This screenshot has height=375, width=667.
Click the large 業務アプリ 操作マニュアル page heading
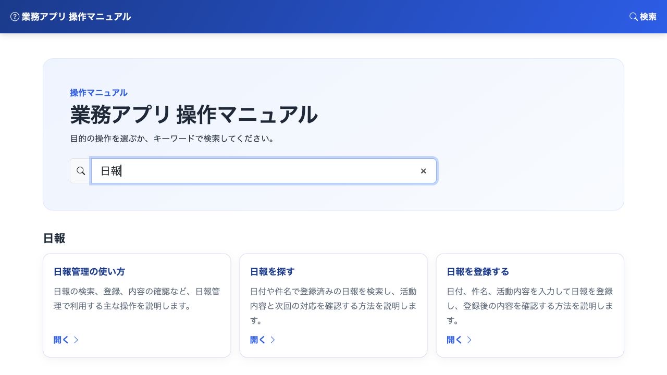194,115
